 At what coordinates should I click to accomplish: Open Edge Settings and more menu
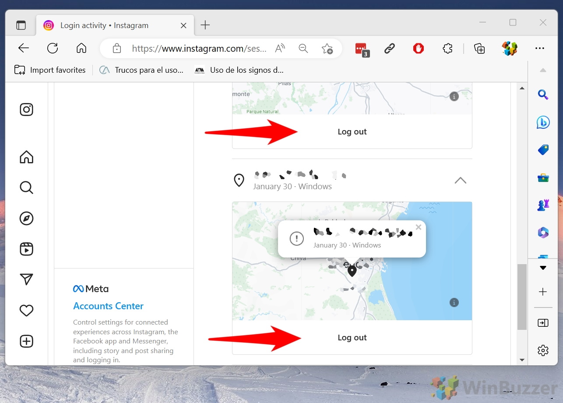(x=540, y=48)
